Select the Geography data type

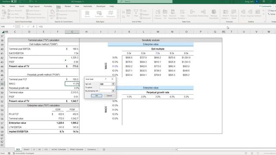(x=110, y=14)
